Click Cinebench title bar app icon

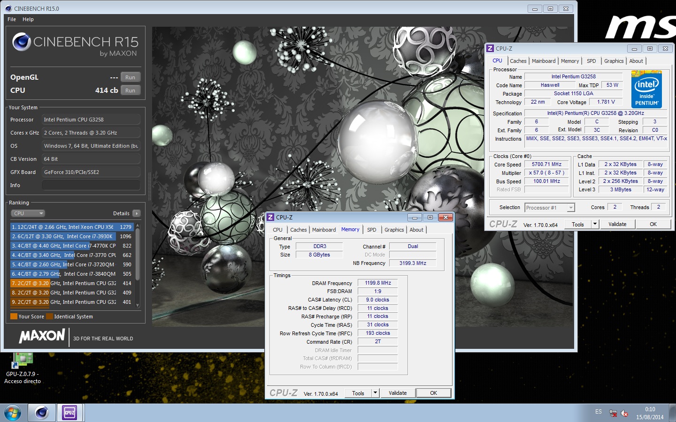pyautogui.click(x=8, y=8)
